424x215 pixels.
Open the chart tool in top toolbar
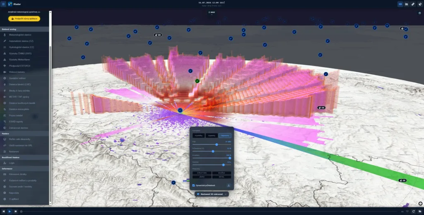coord(407,4)
